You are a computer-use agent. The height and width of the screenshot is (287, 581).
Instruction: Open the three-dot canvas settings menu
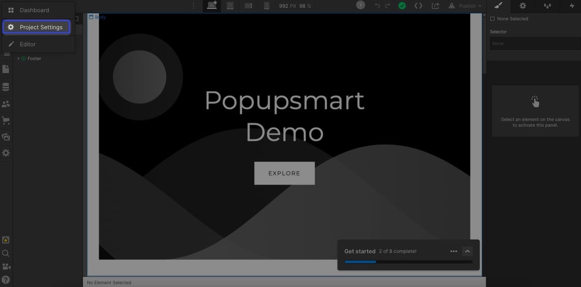click(194, 6)
